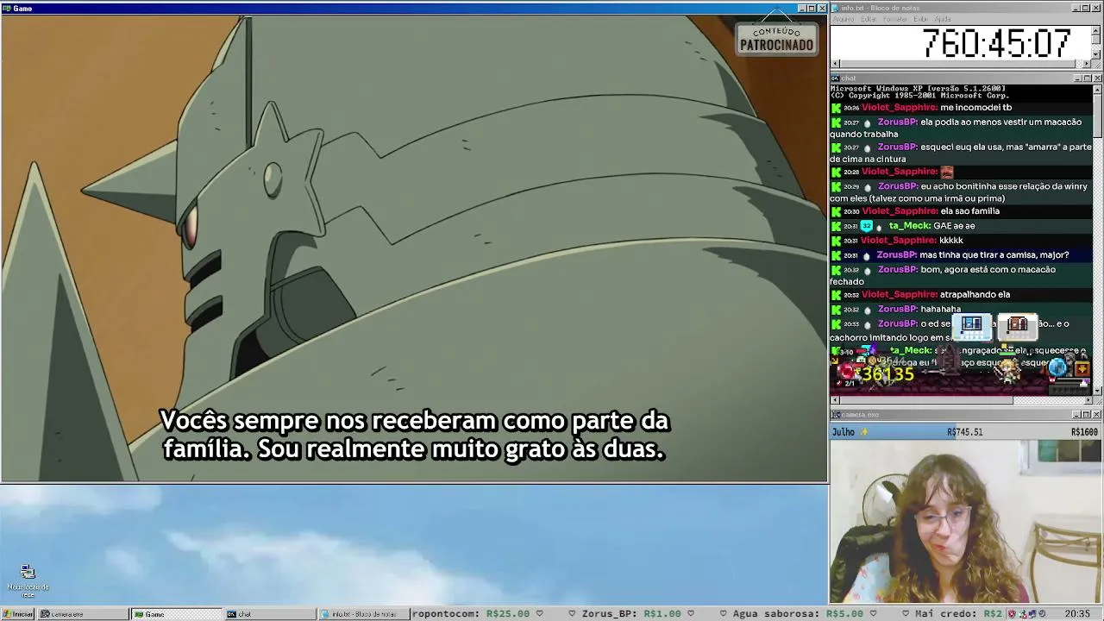Click the right arrow of Notepad horizontal scrollbar

pos(1088,64)
